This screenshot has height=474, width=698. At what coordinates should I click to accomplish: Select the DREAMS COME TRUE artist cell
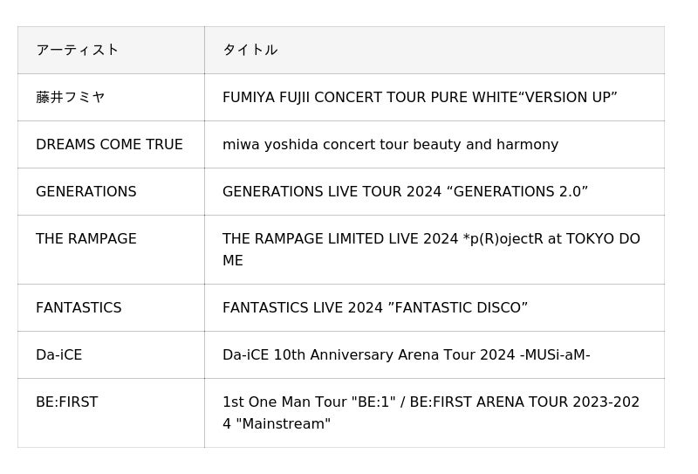pyautogui.click(x=109, y=144)
